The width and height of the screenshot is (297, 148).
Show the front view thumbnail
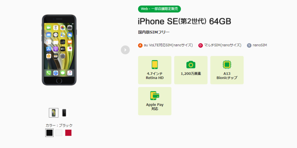coord(54,113)
